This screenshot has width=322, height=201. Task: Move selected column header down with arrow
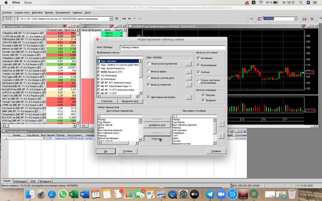221,136
